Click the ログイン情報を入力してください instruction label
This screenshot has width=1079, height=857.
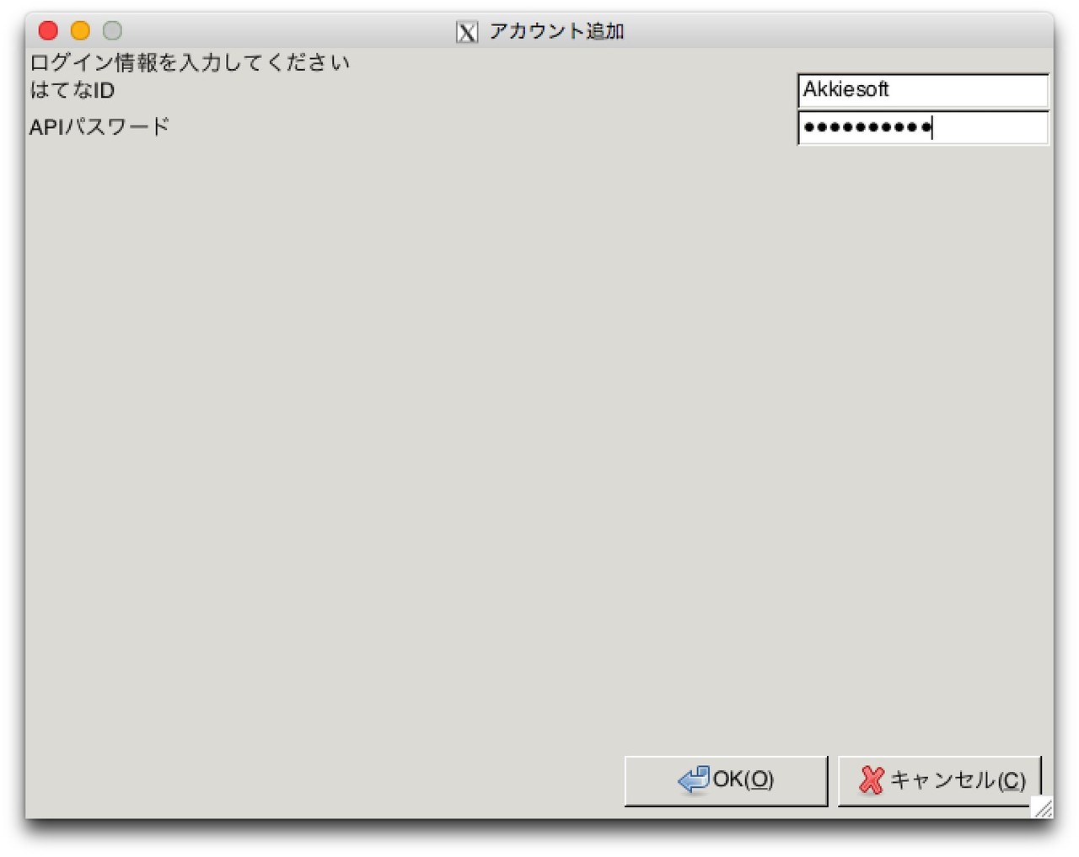pyautogui.click(x=189, y=63)
